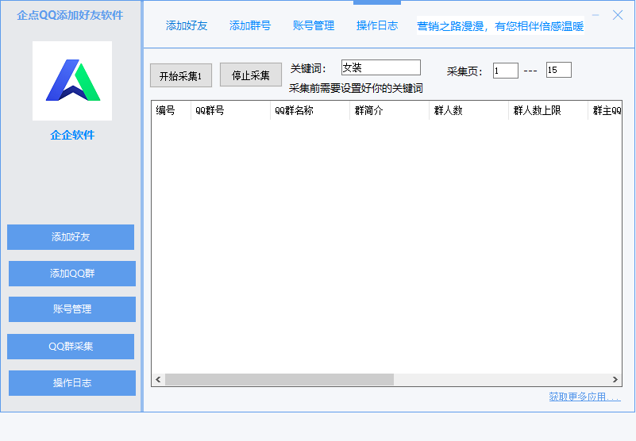Click the 采集前需要设置好你的关键词 hint text
636x441 pixels.
356,88
